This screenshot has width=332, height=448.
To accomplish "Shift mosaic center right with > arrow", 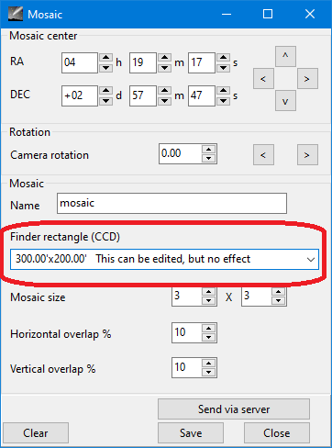I will (x=307, y=79).
